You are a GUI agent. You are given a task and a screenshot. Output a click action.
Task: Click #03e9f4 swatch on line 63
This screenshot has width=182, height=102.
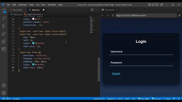pos(33,64)
